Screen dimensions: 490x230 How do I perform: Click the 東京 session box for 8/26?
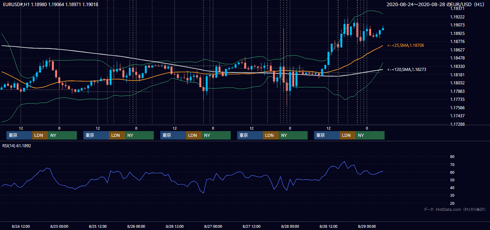173,135
